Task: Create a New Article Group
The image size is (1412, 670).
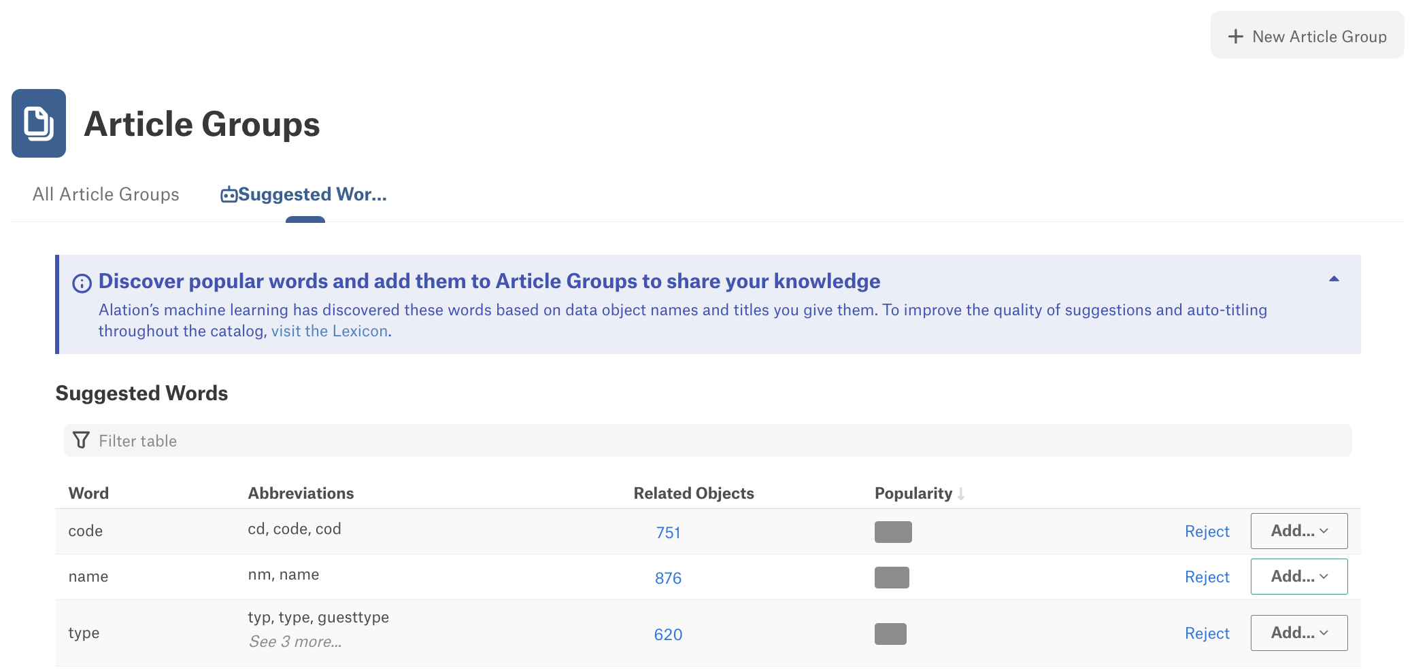Action: coord(1307,35)
